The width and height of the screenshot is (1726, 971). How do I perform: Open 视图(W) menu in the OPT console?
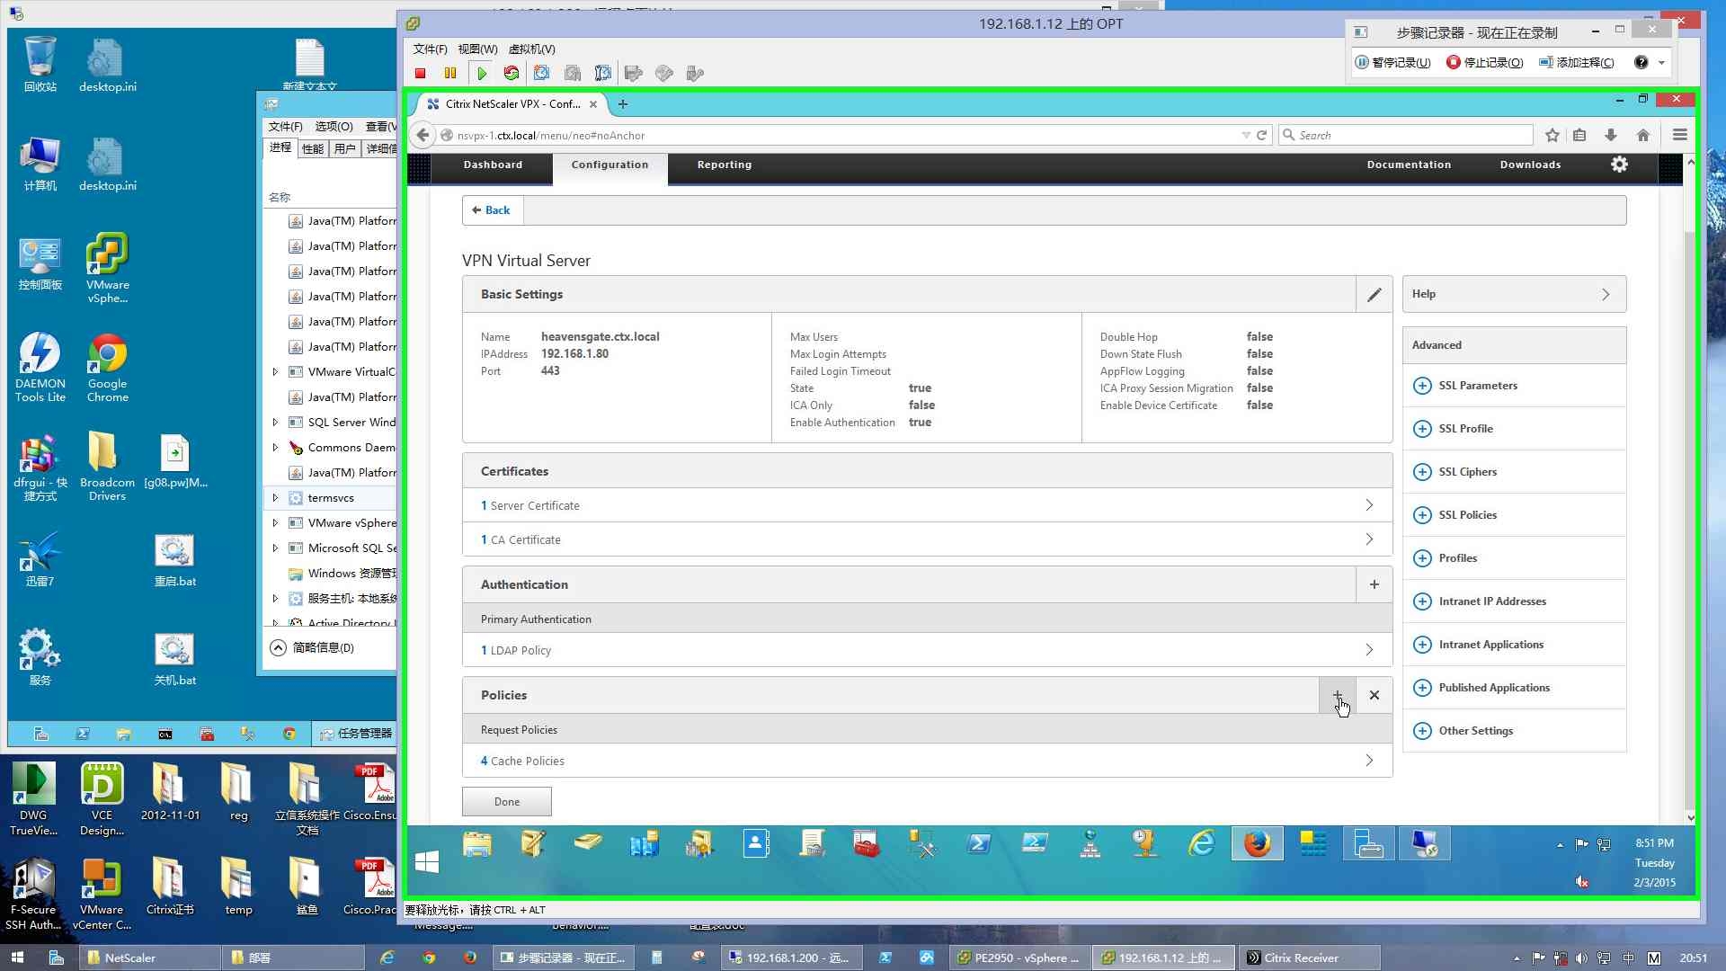pyautogui.click(x=477, y=49)
